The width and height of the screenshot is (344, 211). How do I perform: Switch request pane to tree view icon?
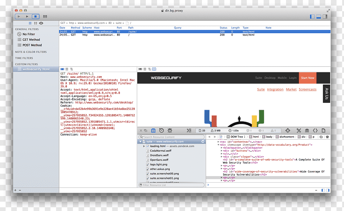[71, 69]
